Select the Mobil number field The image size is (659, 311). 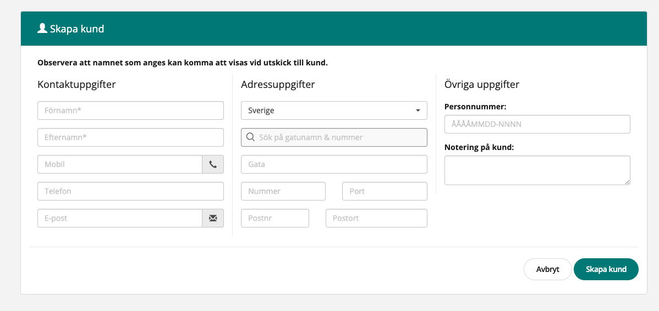(120, 164)
